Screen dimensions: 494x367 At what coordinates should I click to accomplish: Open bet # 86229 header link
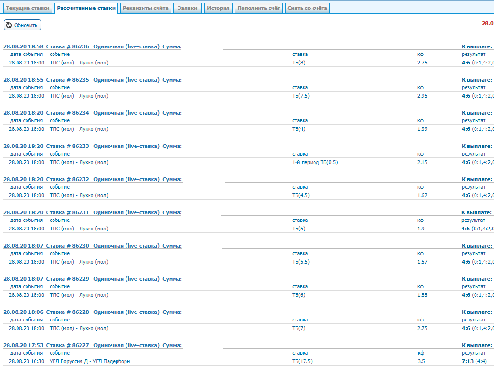tap(92, 279)
